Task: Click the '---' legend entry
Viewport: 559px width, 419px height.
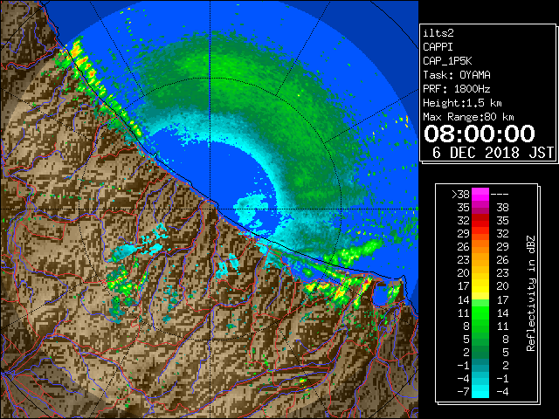Action: 500,195
